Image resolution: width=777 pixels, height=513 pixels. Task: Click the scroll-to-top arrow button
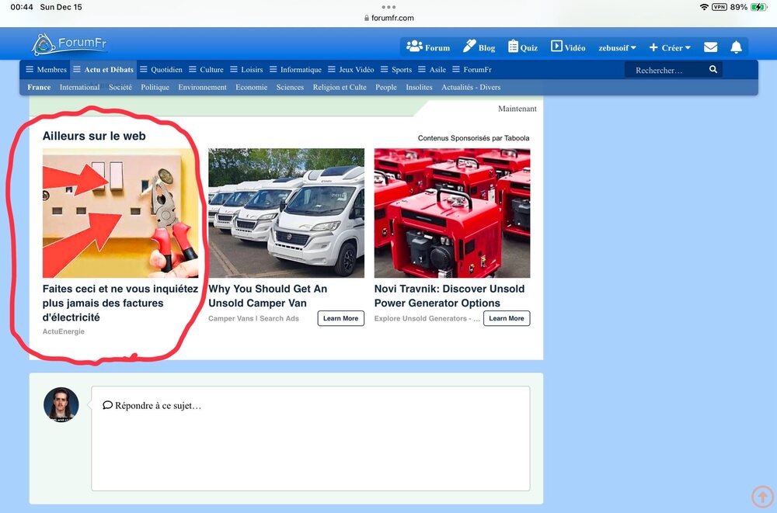(x=762, y=497)
